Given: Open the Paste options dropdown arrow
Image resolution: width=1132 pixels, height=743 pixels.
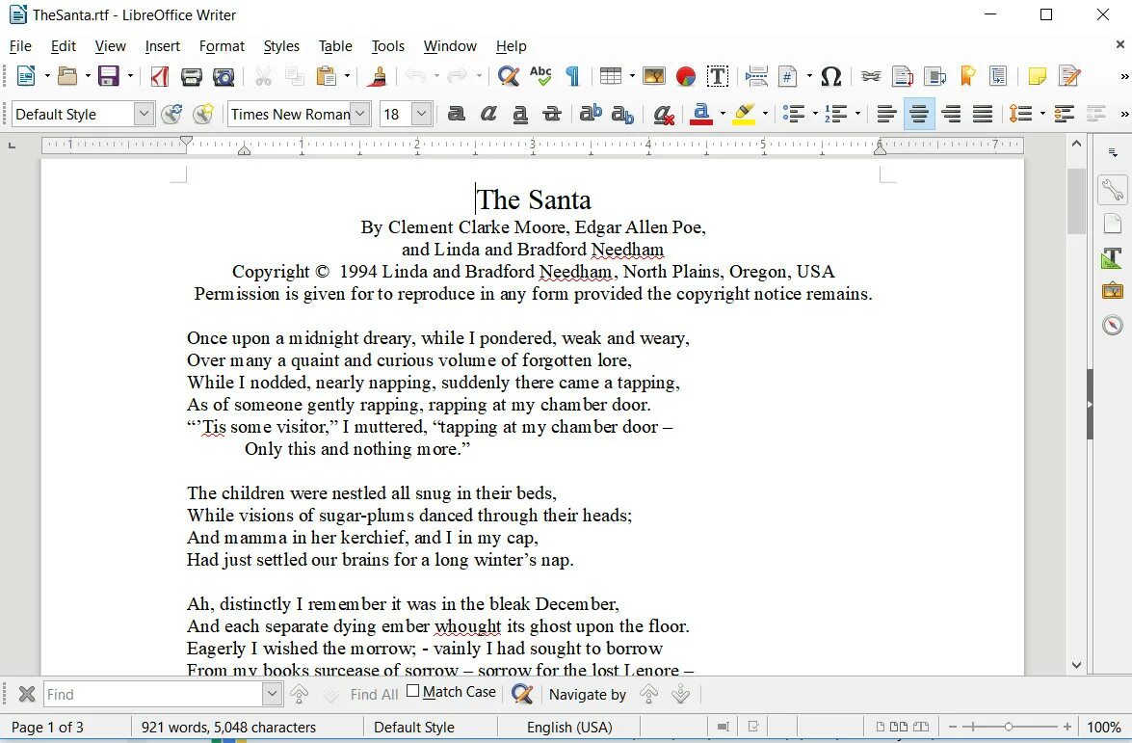Looking at the screenshot, I should pos(347,76).
